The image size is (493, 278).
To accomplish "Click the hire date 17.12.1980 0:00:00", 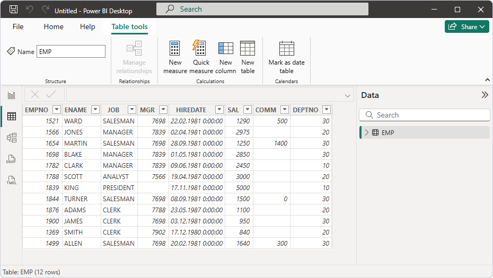I will [x=197, y=232].
